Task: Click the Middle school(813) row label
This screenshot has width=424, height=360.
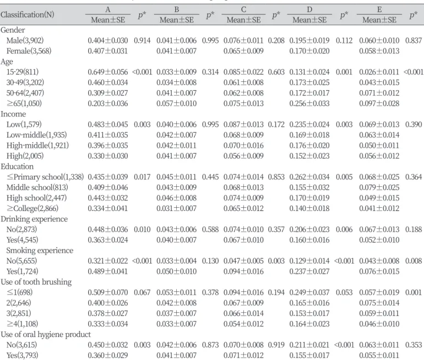Action: [37, 187]
